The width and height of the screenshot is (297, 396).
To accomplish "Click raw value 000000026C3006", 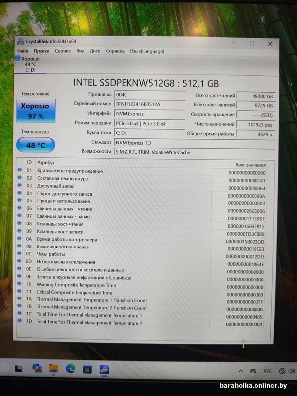I will (246, 211).
